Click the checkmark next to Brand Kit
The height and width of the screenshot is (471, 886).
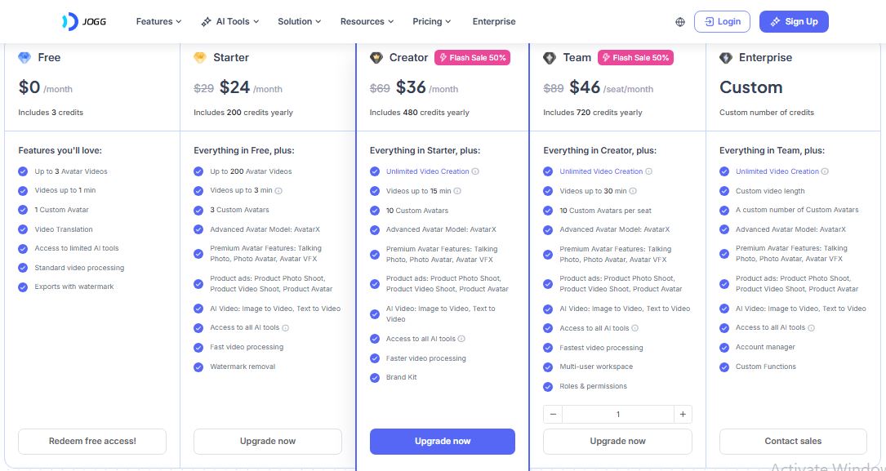click(x=375, y=378)
